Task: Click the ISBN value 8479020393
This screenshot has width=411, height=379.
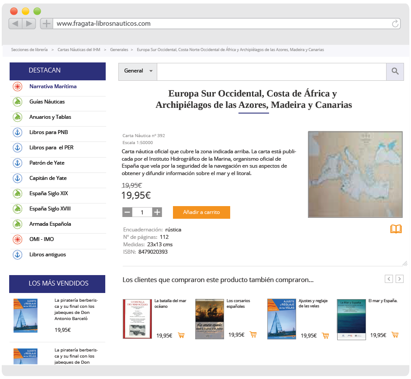Action: tap(153, 252)
